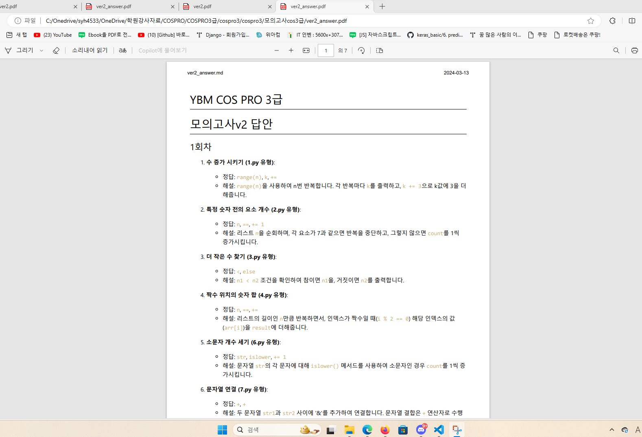Click the 'ver2_answer.md' header text
The height and width of the screenshot is (437, 642).
(205, 73)
